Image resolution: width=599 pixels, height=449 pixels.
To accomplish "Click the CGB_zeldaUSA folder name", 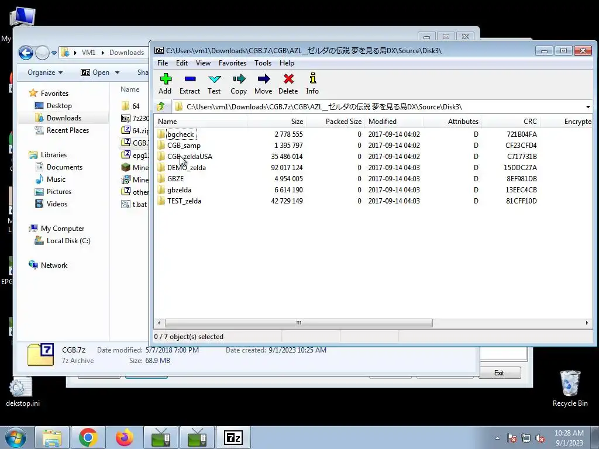I will pyautogui.click(x=190, y=157).
